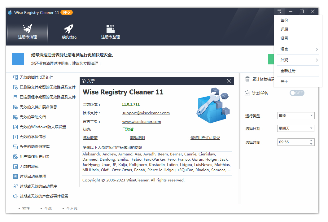
Task: Select 关于 menu entry
Action: (x=284, y=82)
